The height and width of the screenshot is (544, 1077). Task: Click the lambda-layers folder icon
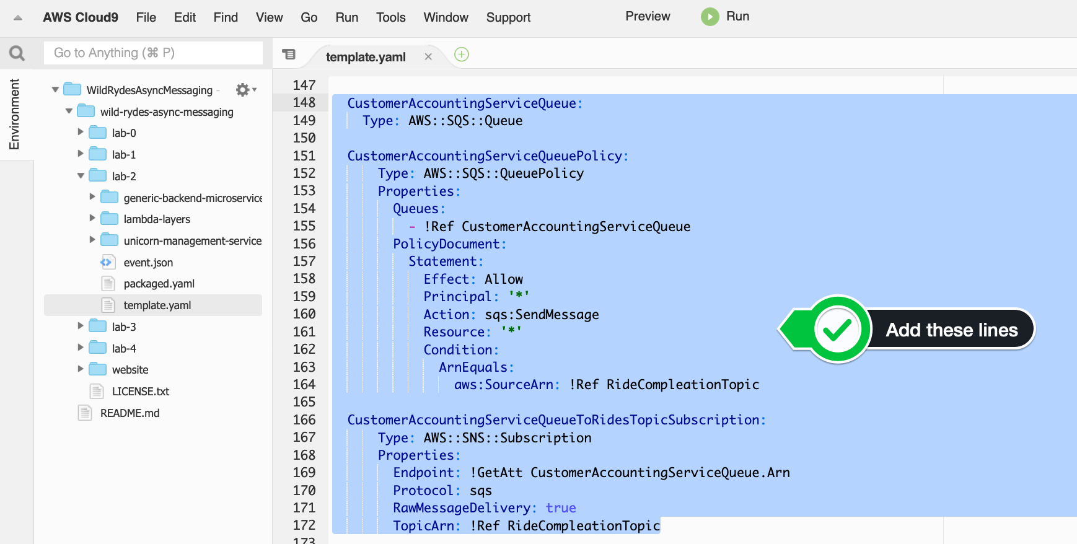coord(110,219)
